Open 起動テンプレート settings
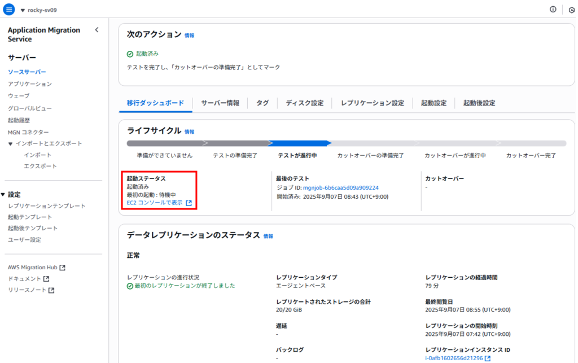Viewport: 578px width, 363px height. tap(30, 217)
